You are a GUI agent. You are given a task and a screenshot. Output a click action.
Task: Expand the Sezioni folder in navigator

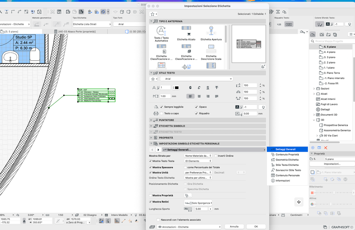(x=314, y=89)
